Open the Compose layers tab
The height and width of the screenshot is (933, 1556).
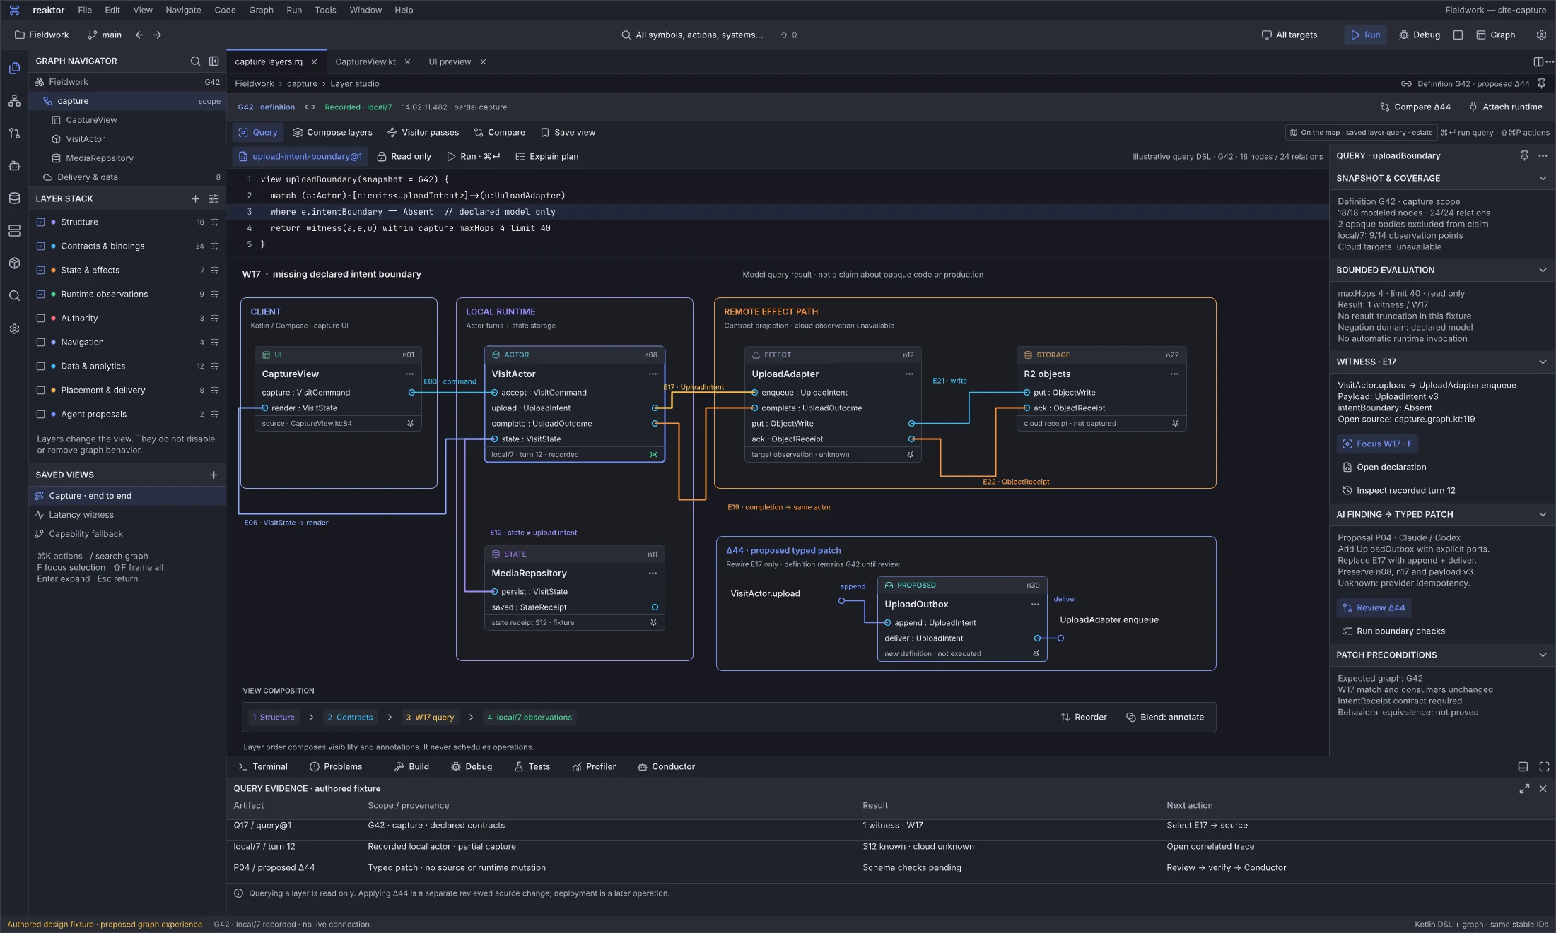(332, 132)
